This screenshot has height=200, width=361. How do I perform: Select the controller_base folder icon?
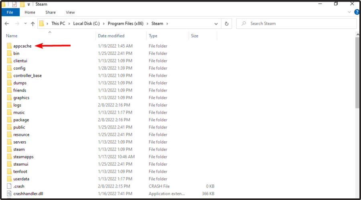coord(9,76)
